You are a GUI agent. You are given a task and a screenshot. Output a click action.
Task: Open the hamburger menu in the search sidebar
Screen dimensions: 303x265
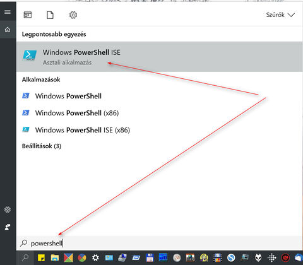pos(8,12)
